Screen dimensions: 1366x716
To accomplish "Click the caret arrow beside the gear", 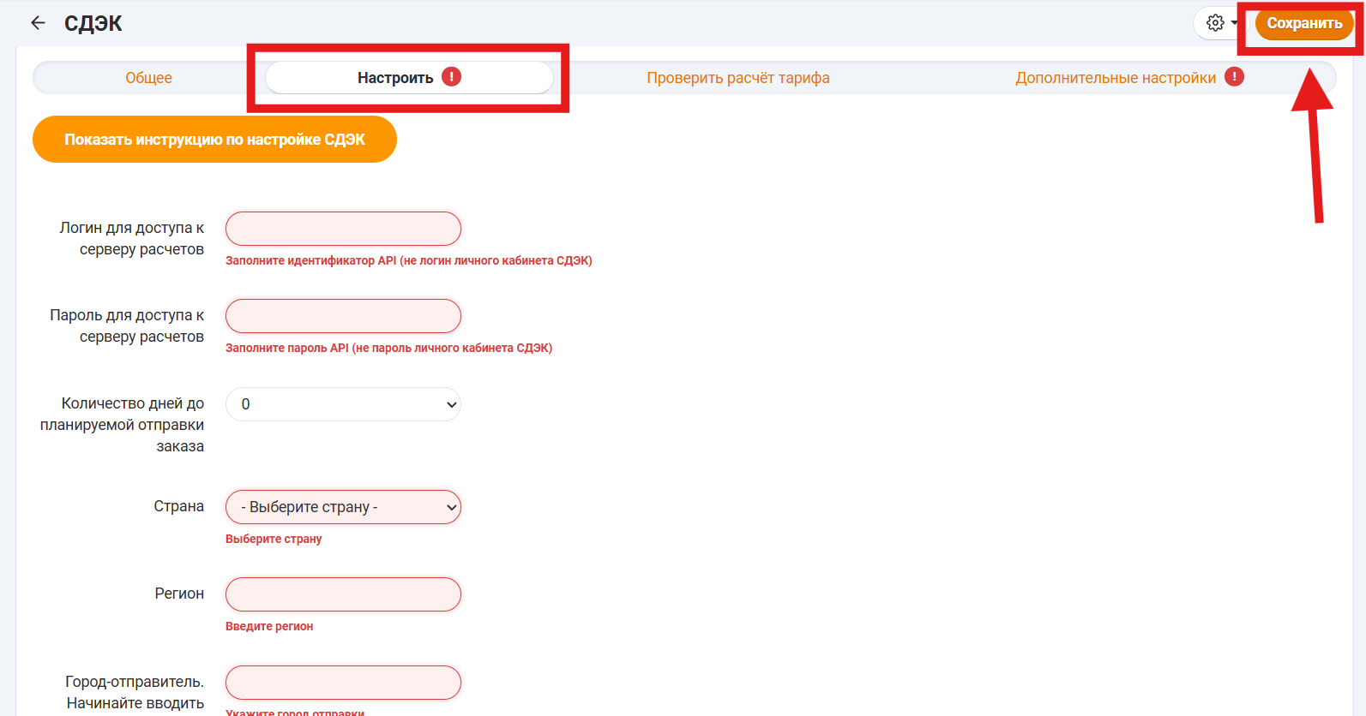I will click(1234, 23).
